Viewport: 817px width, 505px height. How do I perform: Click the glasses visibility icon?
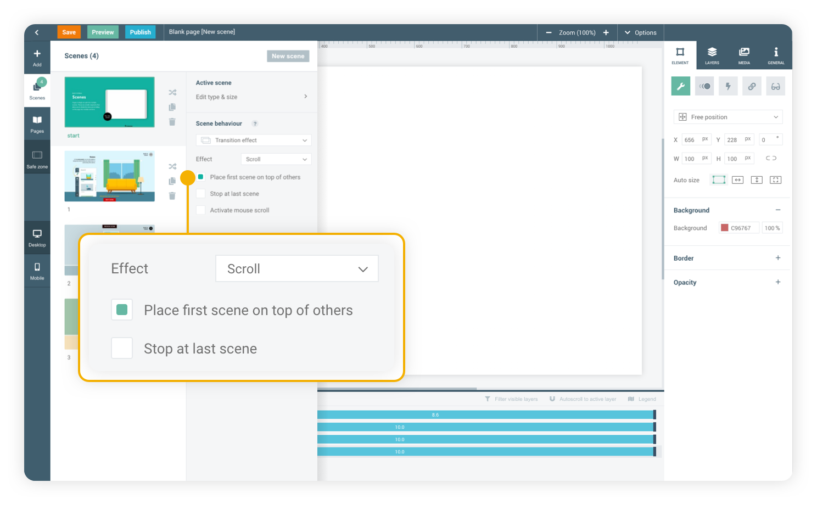[x=775, y=86]
